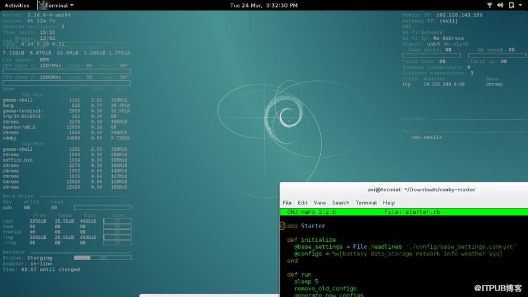Click the root filesystem usage row
528x297 pixels.
(67, 221)
